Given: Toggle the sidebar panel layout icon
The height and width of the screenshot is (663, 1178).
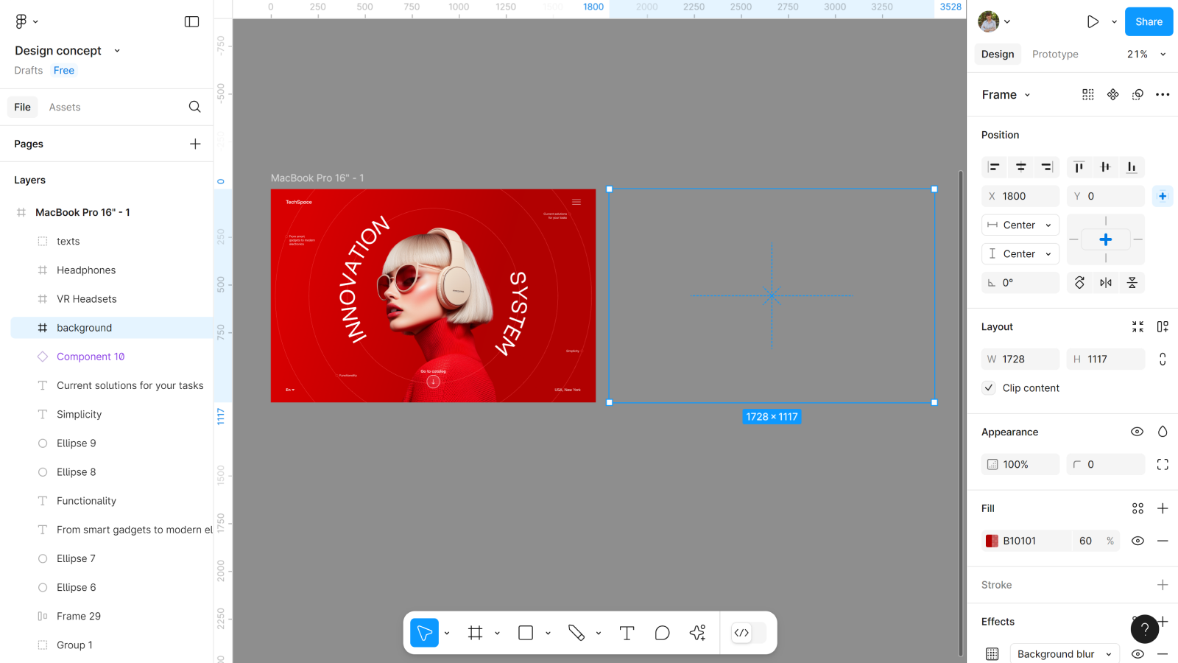Looking at the screenshot, I should point(191,22).
